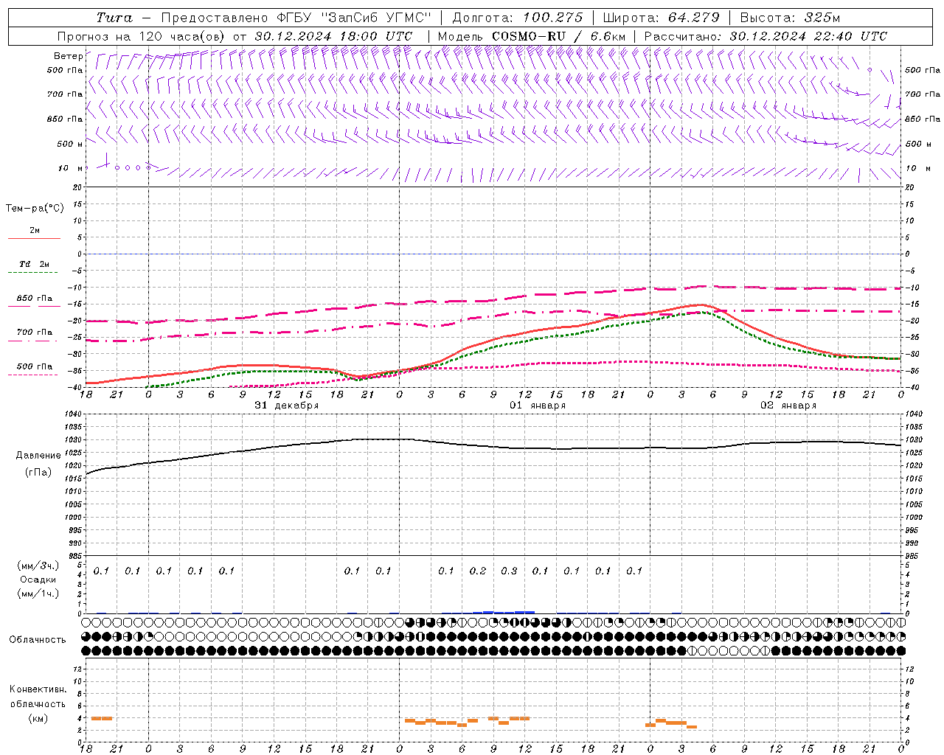944x755 pixels.
Task: Click the "Широта: 64.279" header field
Action: 661,18
